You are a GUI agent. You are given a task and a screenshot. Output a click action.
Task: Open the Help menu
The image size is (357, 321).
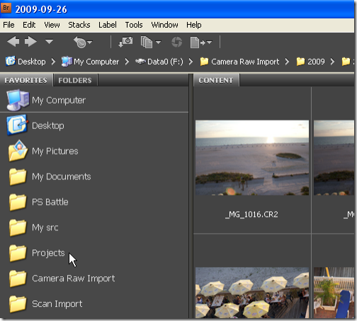pyautogui.click(x=194, y=25)
